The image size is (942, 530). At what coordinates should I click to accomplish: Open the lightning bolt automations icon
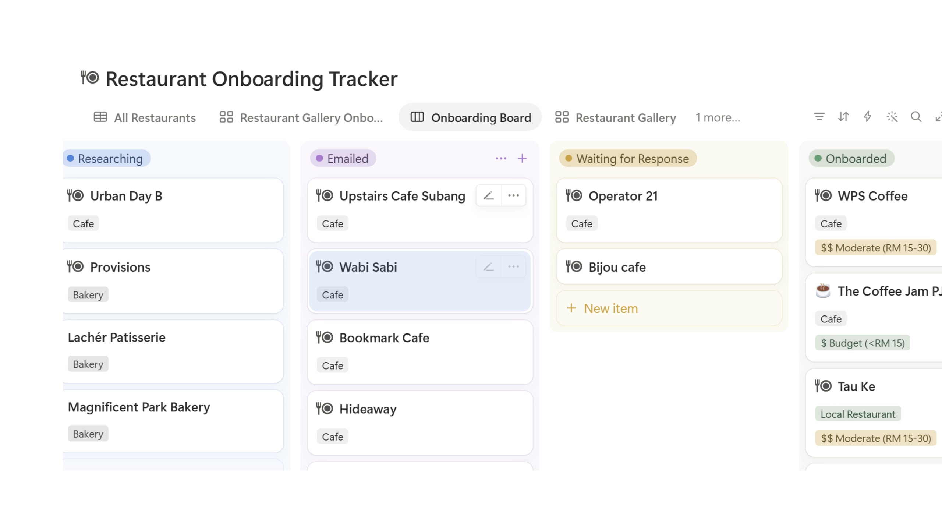[868, 117]
